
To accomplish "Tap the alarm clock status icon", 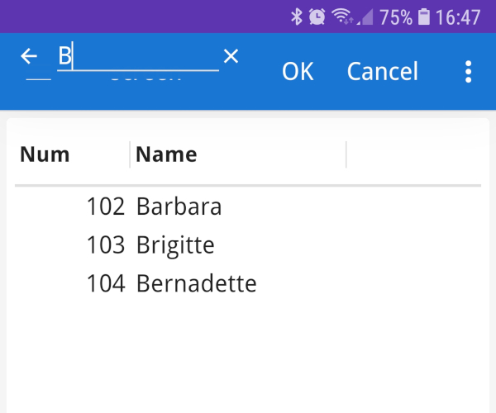I will point(317,17).
